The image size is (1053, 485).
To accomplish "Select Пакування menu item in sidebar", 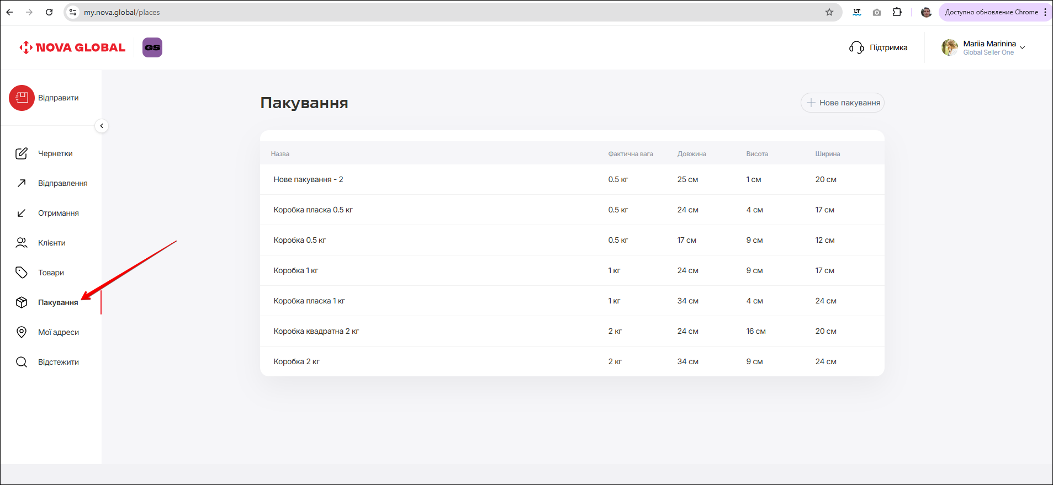I will [x=57, y=302].
